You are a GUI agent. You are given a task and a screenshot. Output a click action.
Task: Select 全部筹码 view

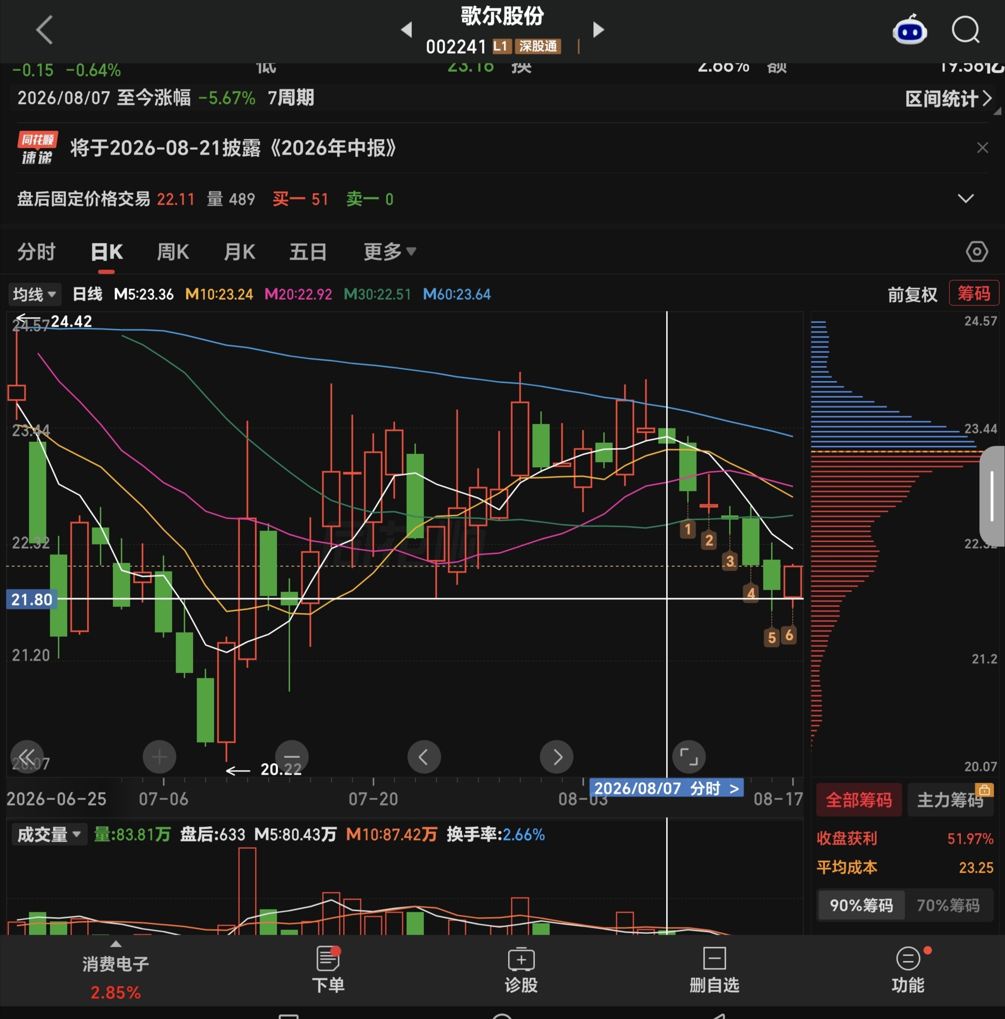(x=859, y=800)
